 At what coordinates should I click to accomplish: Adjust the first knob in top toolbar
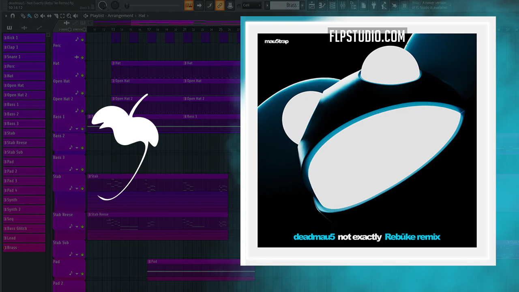tap(103, 5)
